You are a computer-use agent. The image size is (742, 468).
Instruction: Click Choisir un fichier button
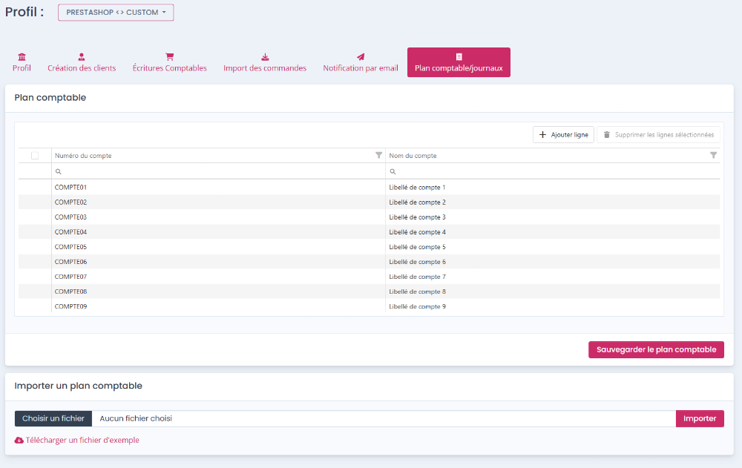(x=53, y=418)
